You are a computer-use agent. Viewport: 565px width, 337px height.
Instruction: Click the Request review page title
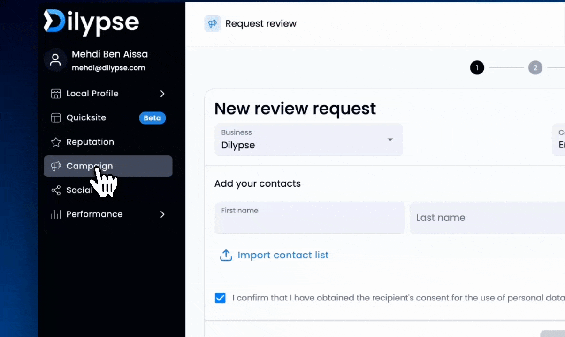[x=261, y=23]
